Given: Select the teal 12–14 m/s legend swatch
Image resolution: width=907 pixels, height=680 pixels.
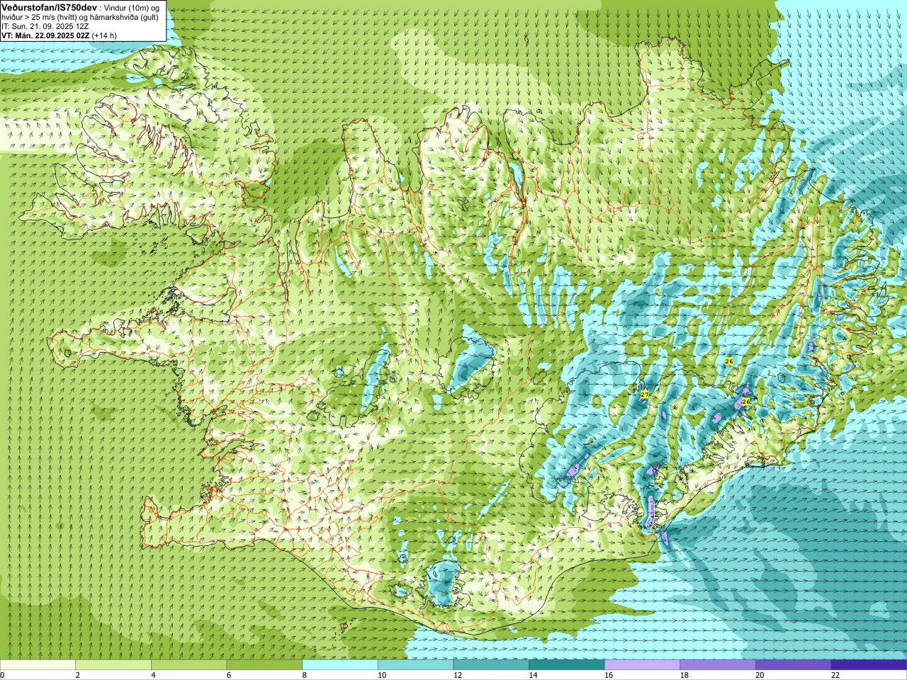Looking at the screenshot, I should coord(491,665).
